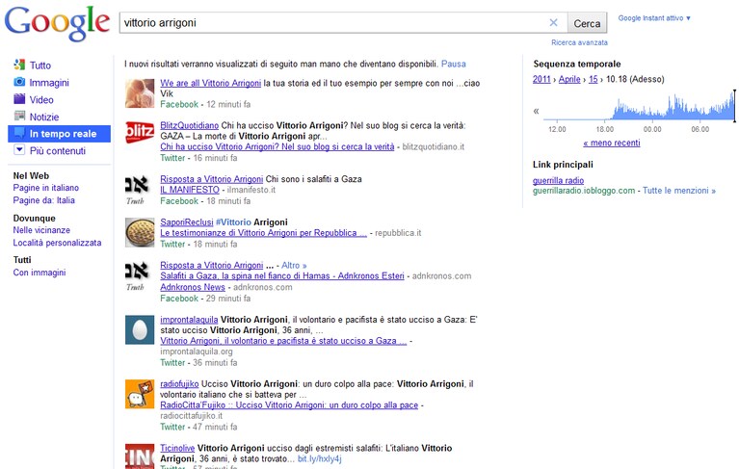Click the vittorio arrigoni search field
Image resolution: width=739 pixels, height=469 pixels.
pos(333,22)
